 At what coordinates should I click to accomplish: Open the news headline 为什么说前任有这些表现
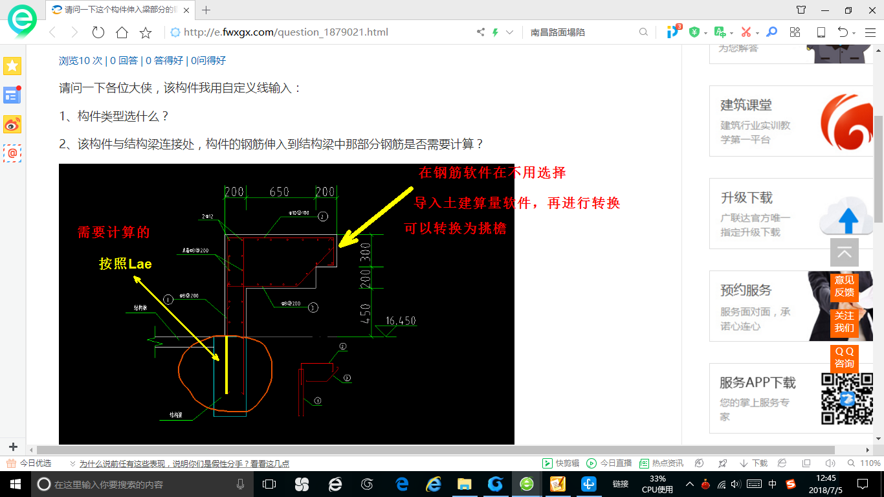184,463
